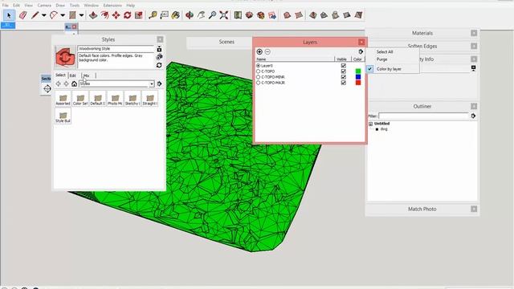Choose Select All from layers menu
Screen dimensions: 514x289
point(385,51)
